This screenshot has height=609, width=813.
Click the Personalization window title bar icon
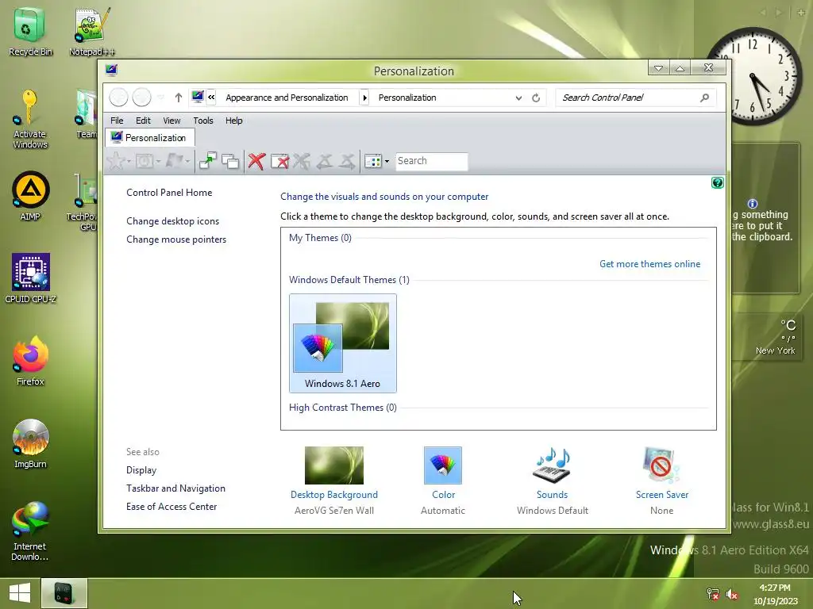[111, 71]
